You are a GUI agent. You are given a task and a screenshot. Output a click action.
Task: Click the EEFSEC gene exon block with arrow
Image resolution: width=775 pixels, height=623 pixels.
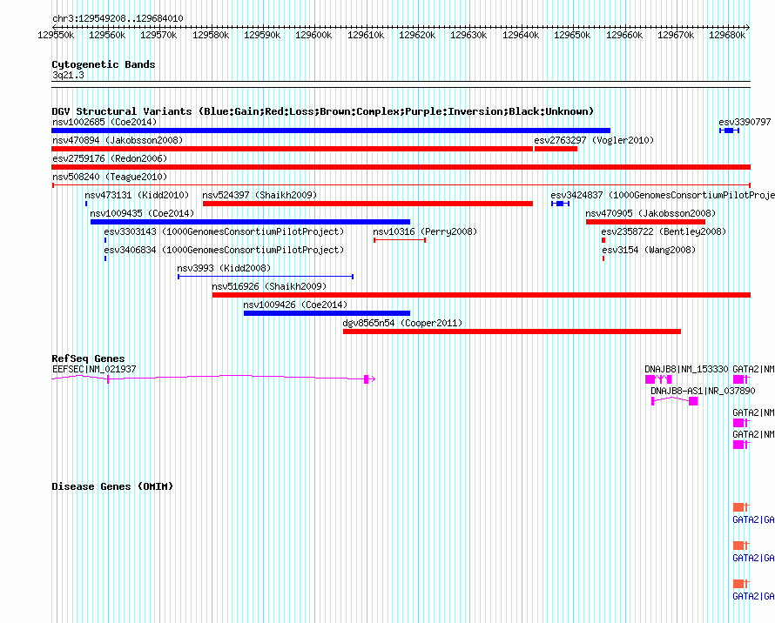[x=370, y=379]
